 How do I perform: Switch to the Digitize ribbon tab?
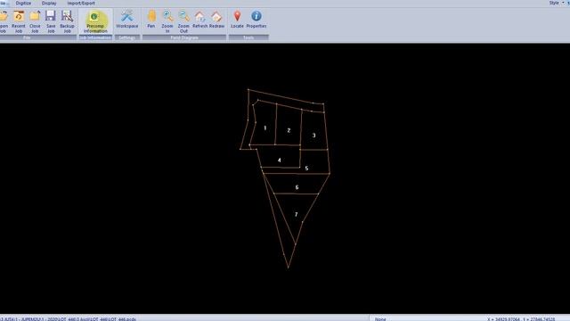click(23, 3)
